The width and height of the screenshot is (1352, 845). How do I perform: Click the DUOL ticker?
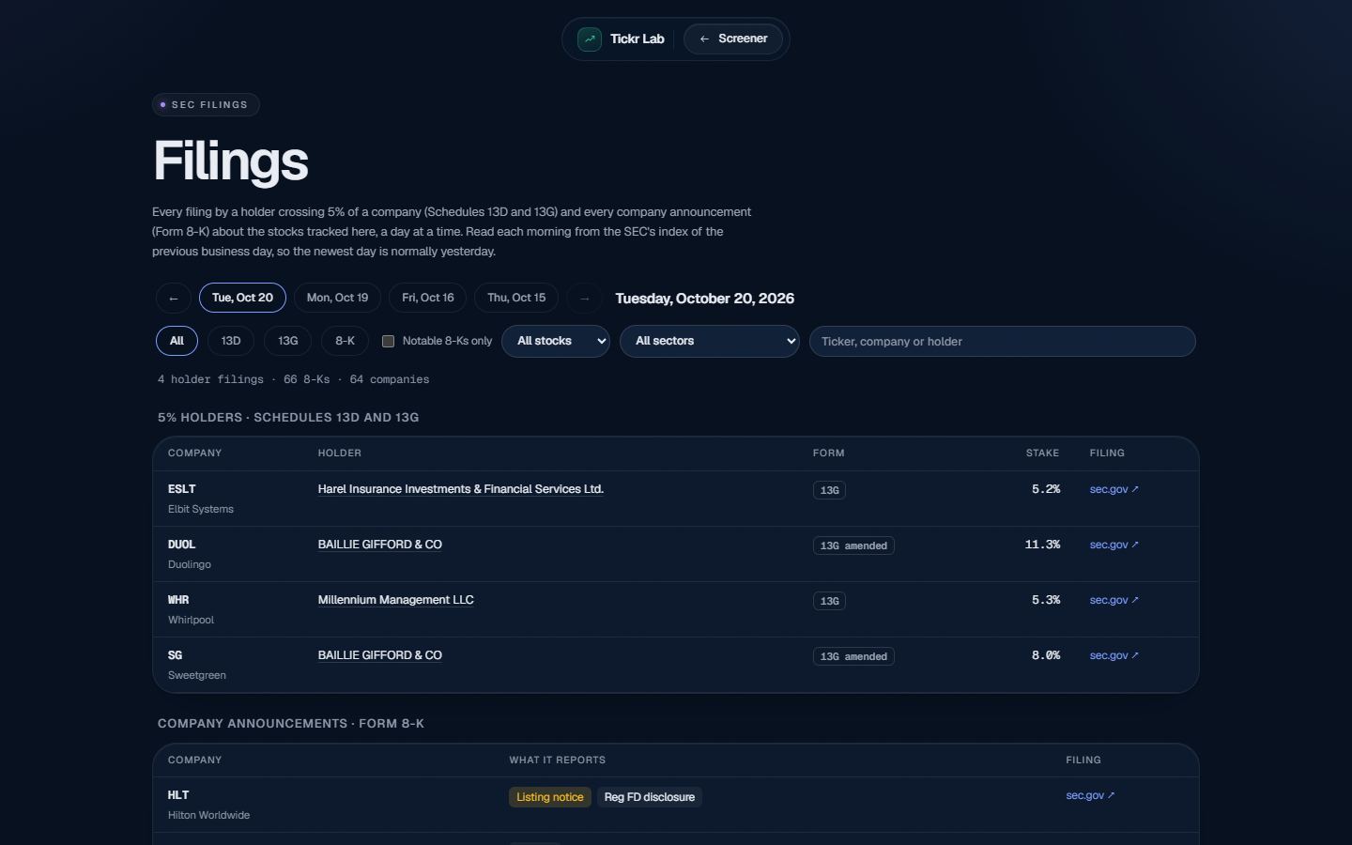click(182, 545)
